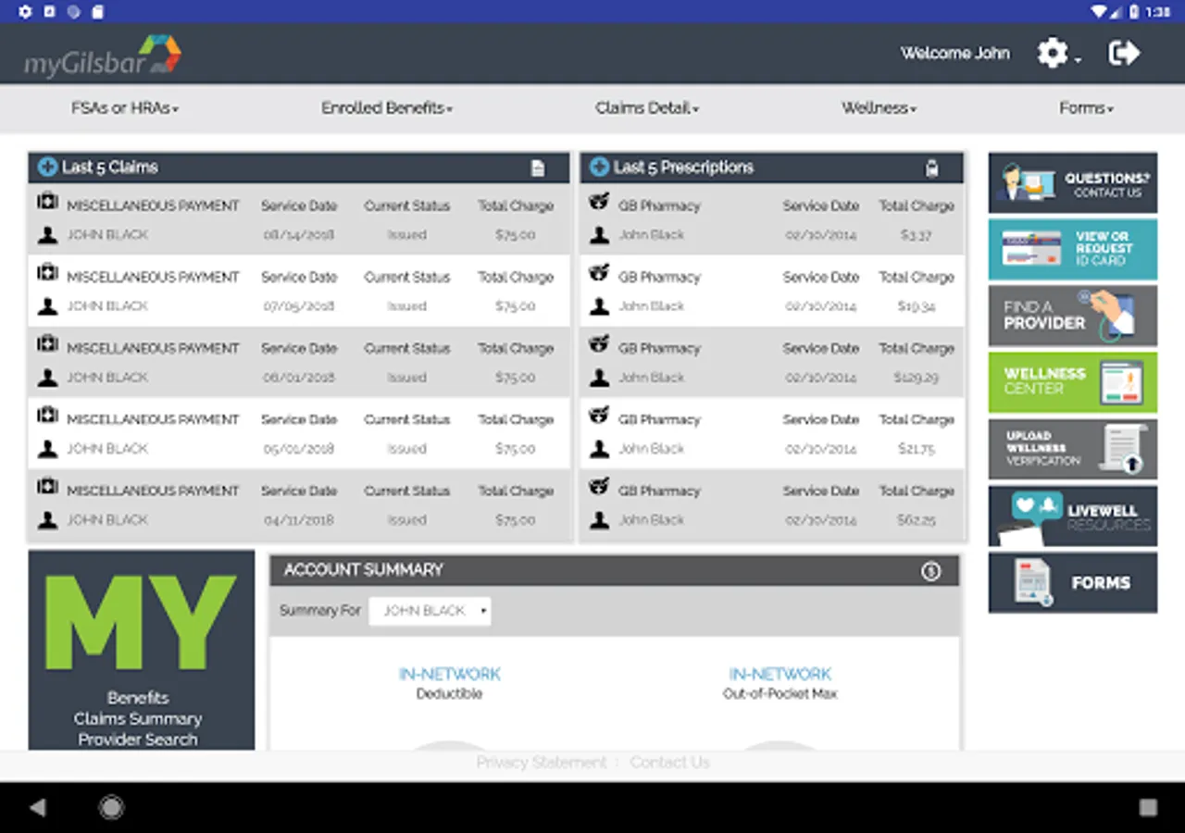Click pharmacy icon of $3.37 prescription
Image resolution: width=1185 pixels, height=833 pixels.
(599, 203)
